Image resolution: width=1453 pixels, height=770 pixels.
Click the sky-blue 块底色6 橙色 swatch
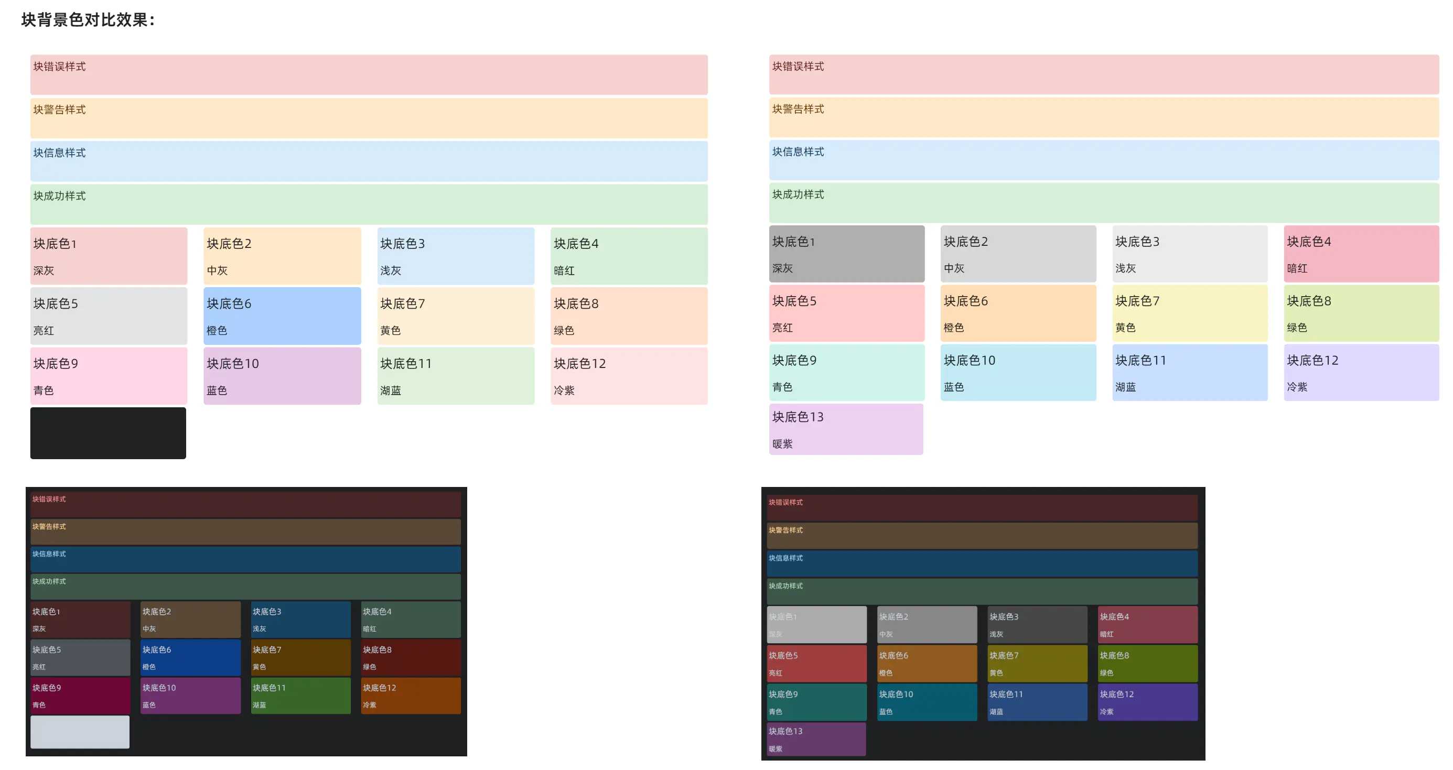[282, 316]
